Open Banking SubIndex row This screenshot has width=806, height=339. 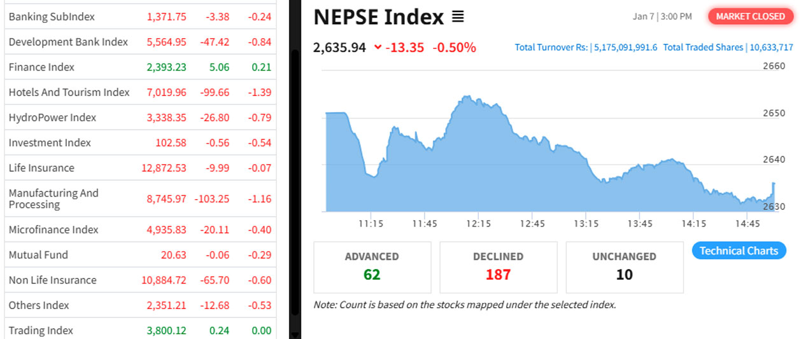52,17
